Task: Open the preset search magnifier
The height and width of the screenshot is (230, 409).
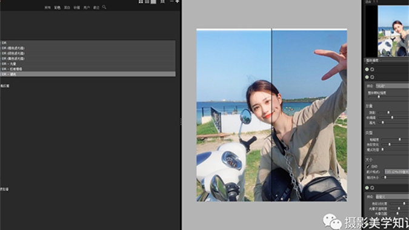Action: coord(104,7)
